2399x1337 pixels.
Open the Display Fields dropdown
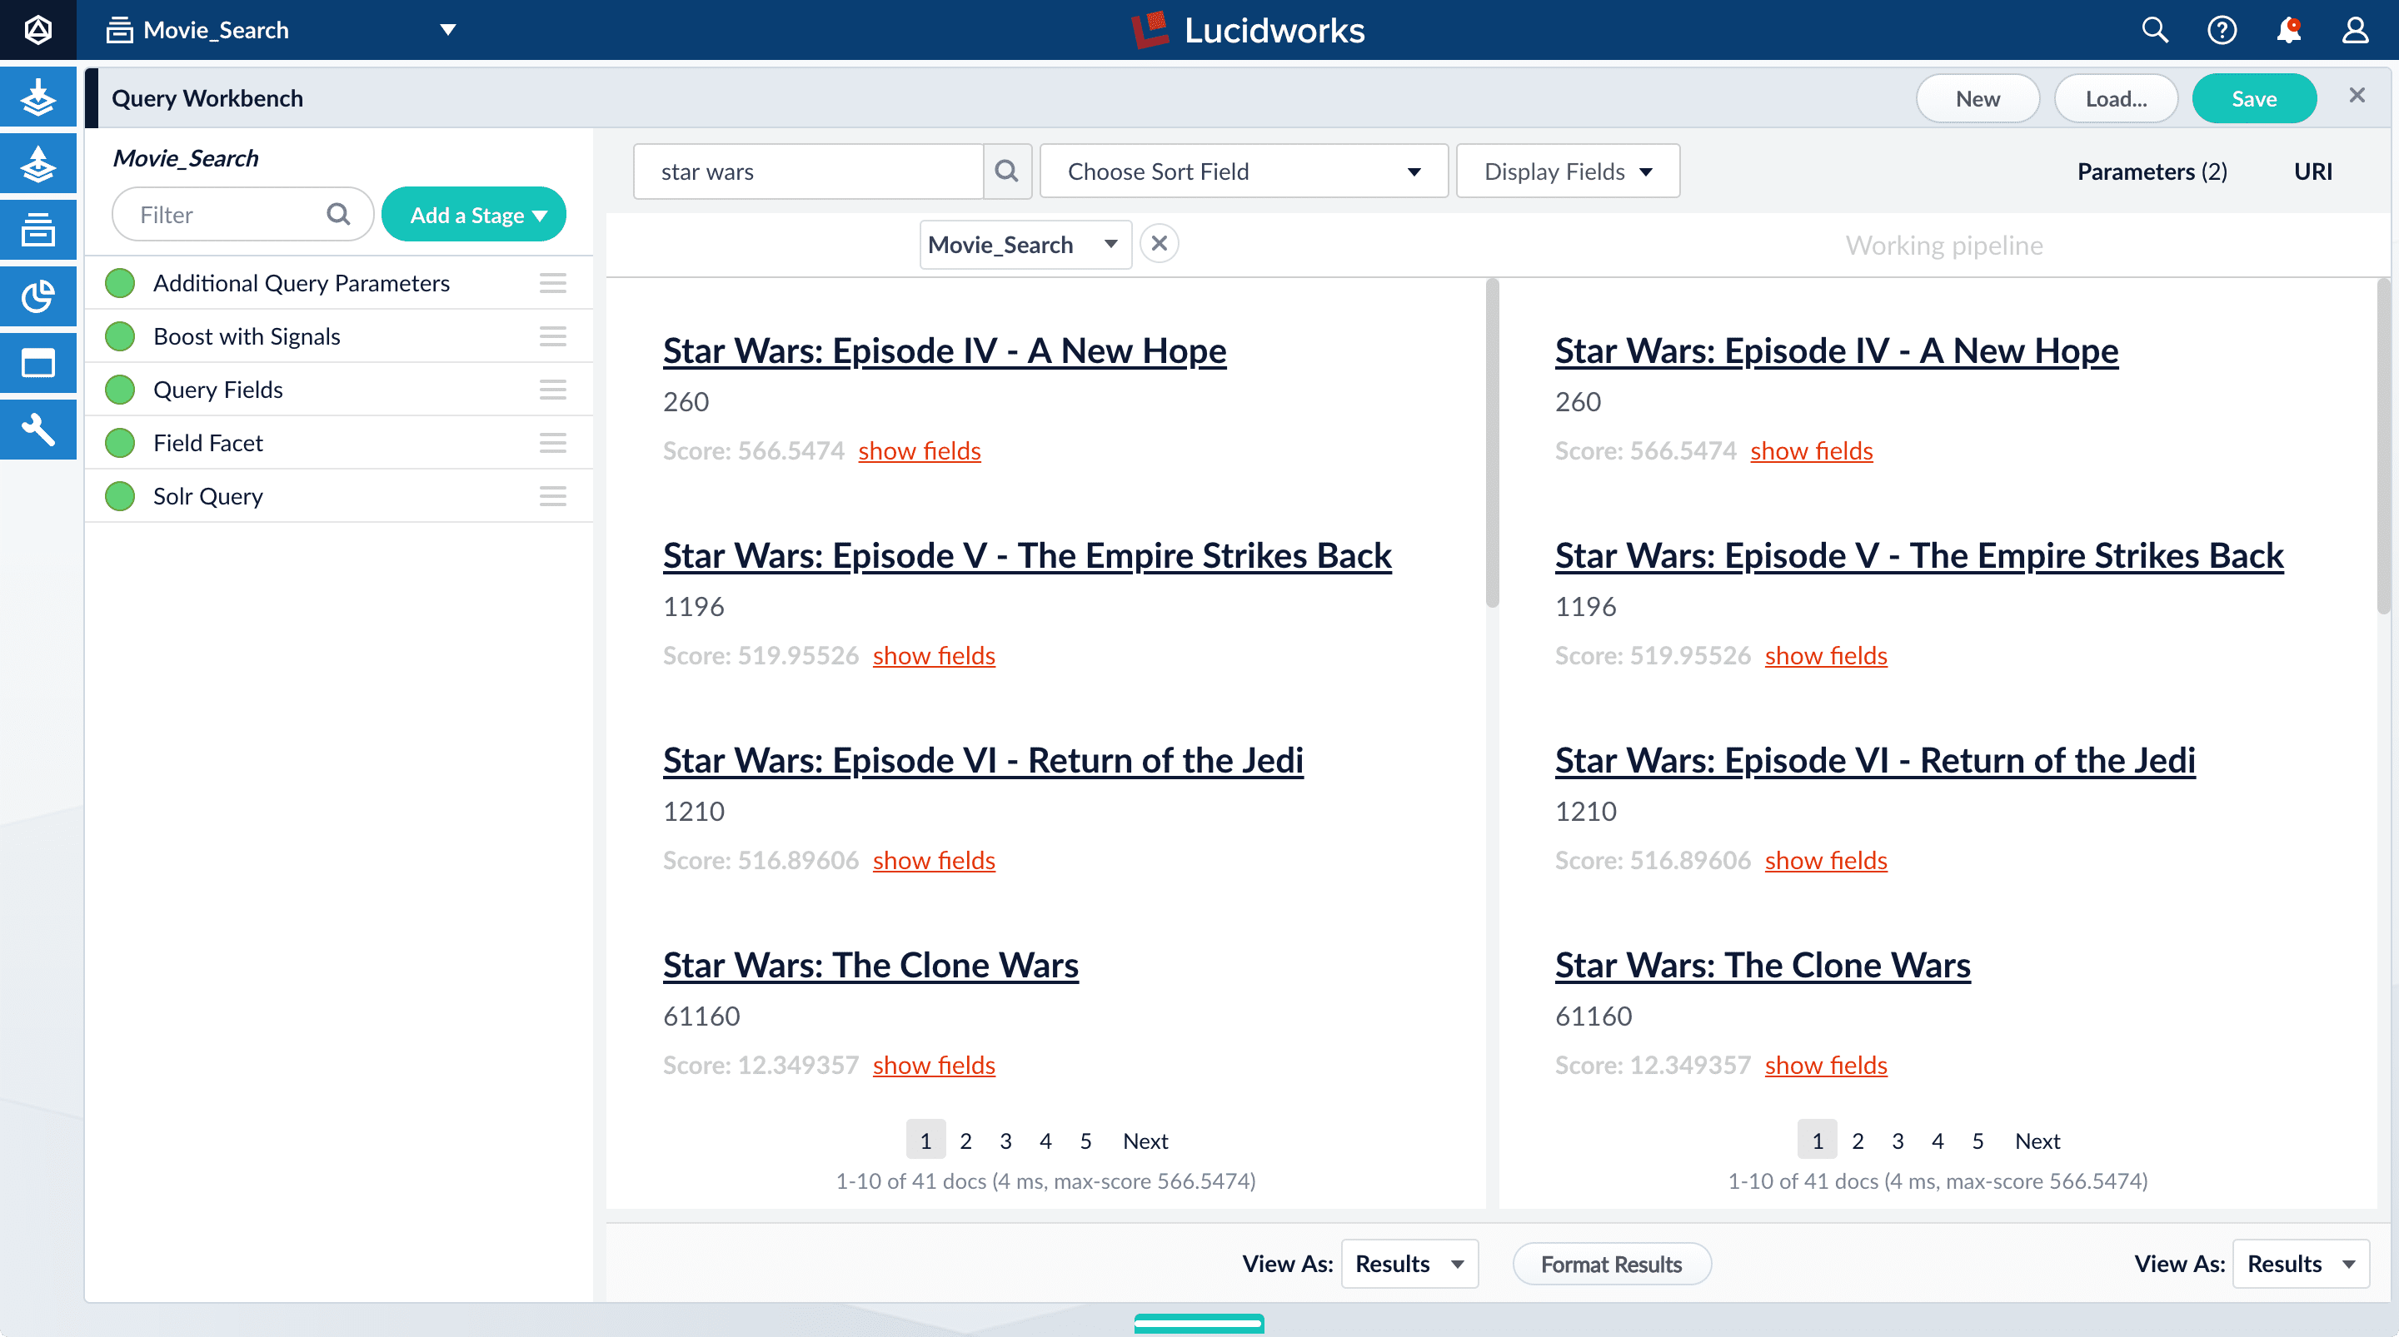click(1568, 171)
